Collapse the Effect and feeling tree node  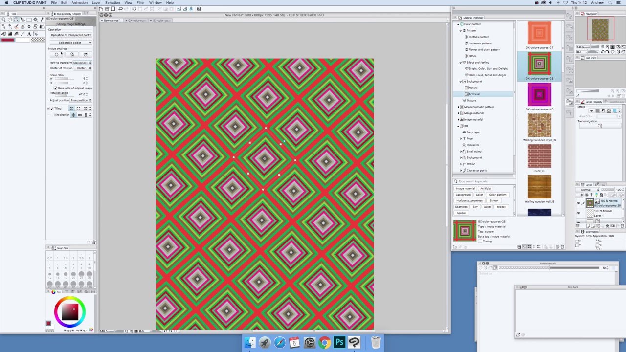pyautogui.click(x=461, y=62)
